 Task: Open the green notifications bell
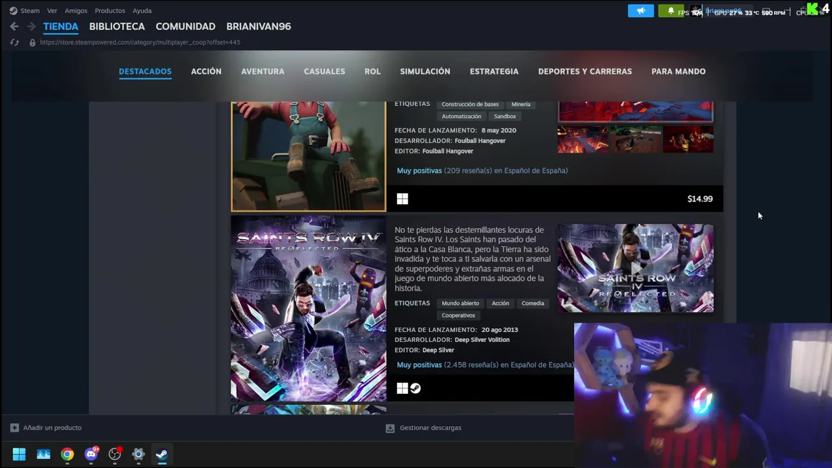pos(671,11)
